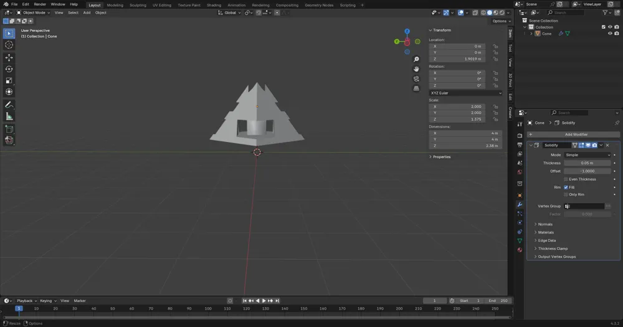Open the Render menu
Viewport: 623px width, 327px height.
point(40,4)
